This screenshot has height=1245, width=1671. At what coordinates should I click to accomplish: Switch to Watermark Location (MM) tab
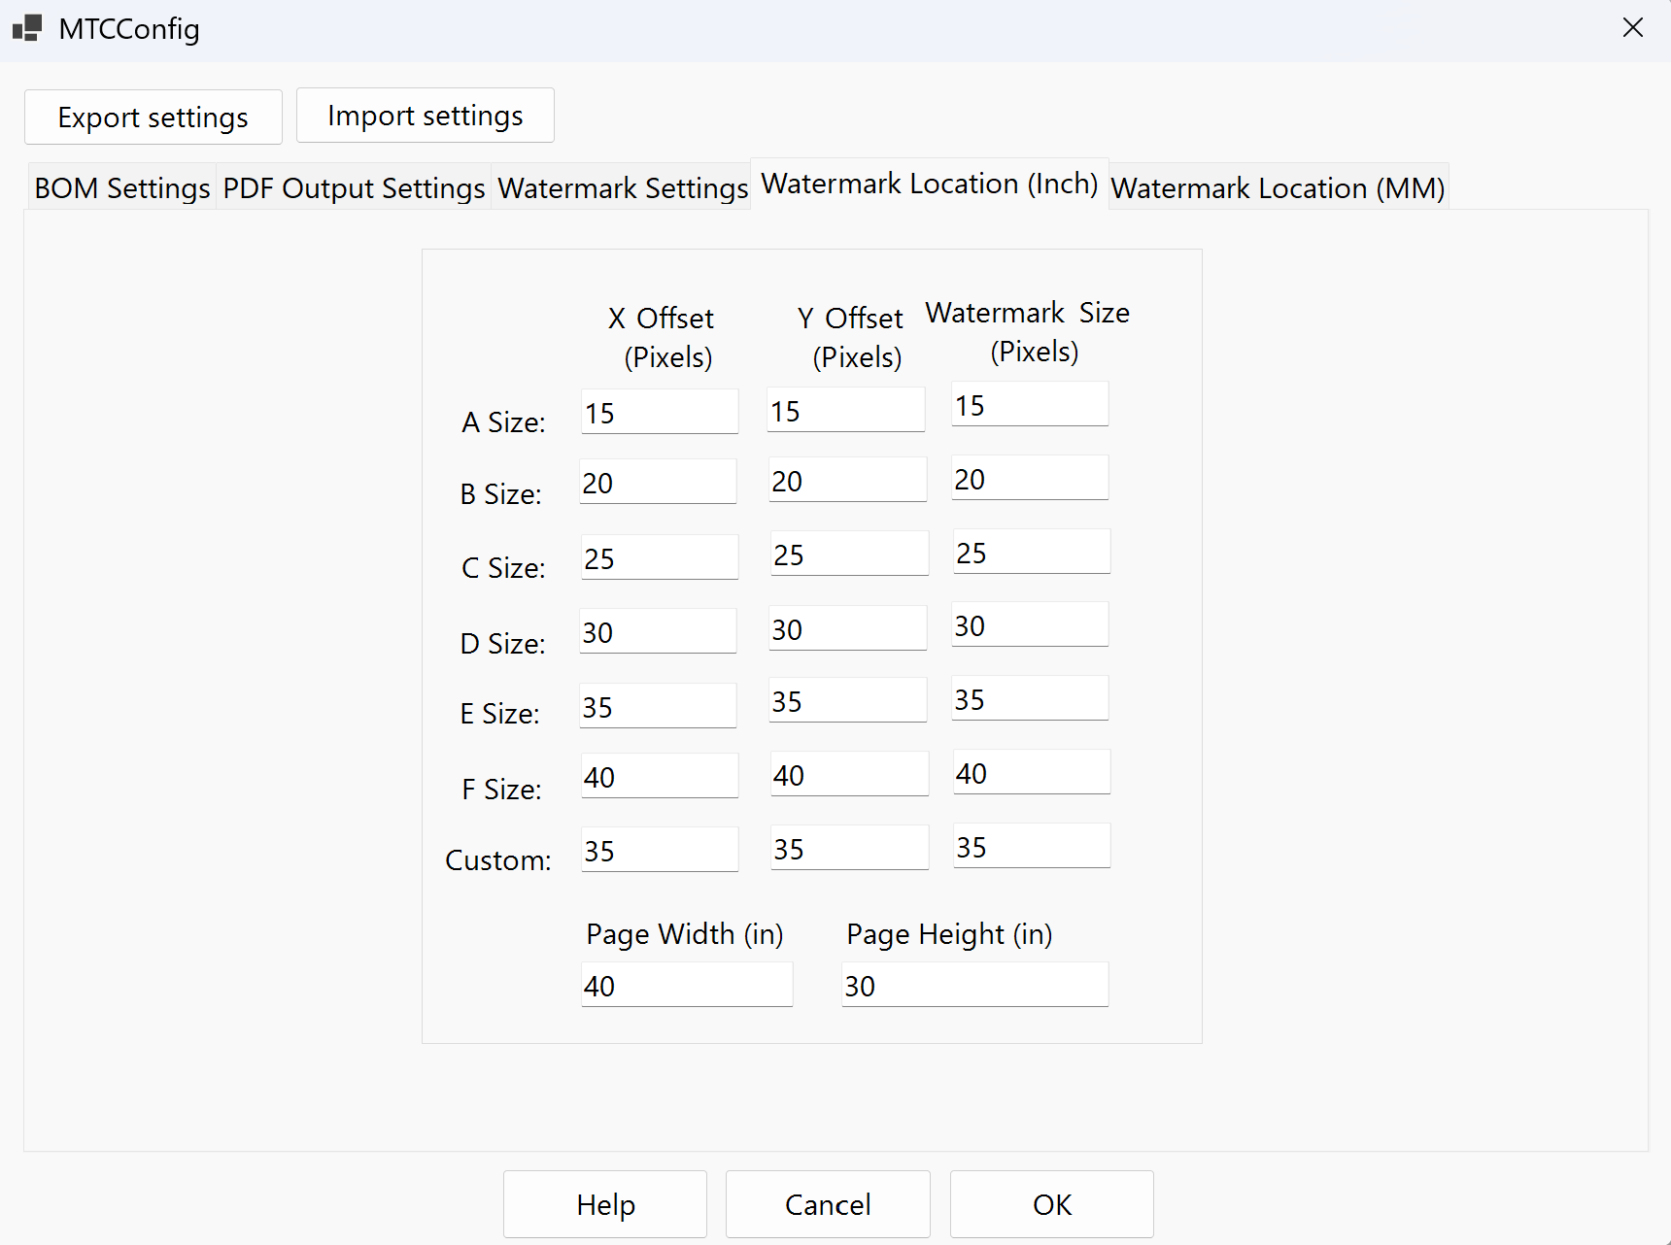click(x=1279, y=187)
